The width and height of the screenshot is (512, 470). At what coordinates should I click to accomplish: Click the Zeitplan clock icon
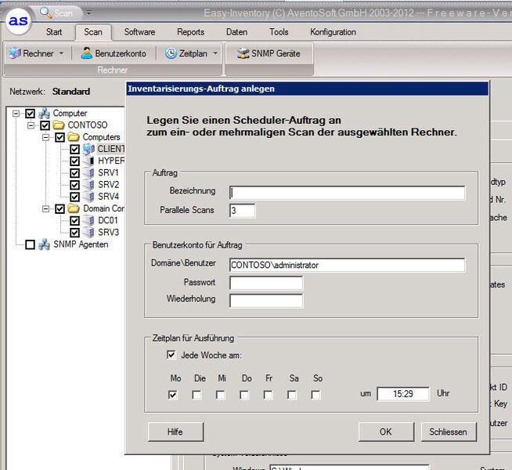pos(171,53)
